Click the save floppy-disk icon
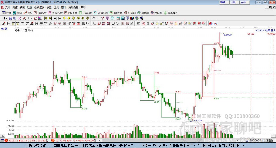The image size is (276, 148). point(132,18)
